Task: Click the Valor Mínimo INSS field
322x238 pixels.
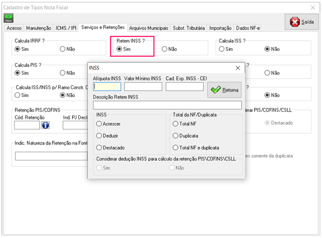Action: tap(143, 86)
